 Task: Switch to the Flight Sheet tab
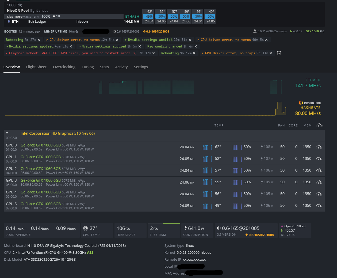pos(36,67)
